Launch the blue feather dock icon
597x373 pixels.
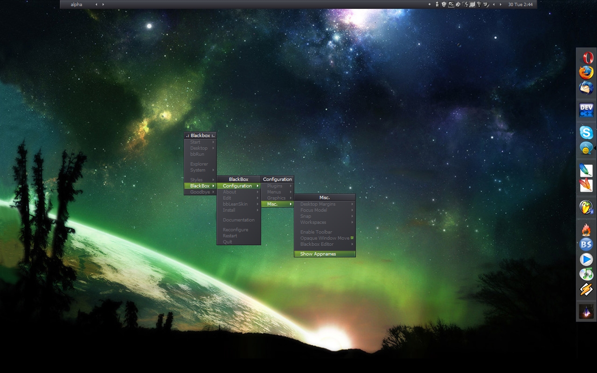coord(586,170)
